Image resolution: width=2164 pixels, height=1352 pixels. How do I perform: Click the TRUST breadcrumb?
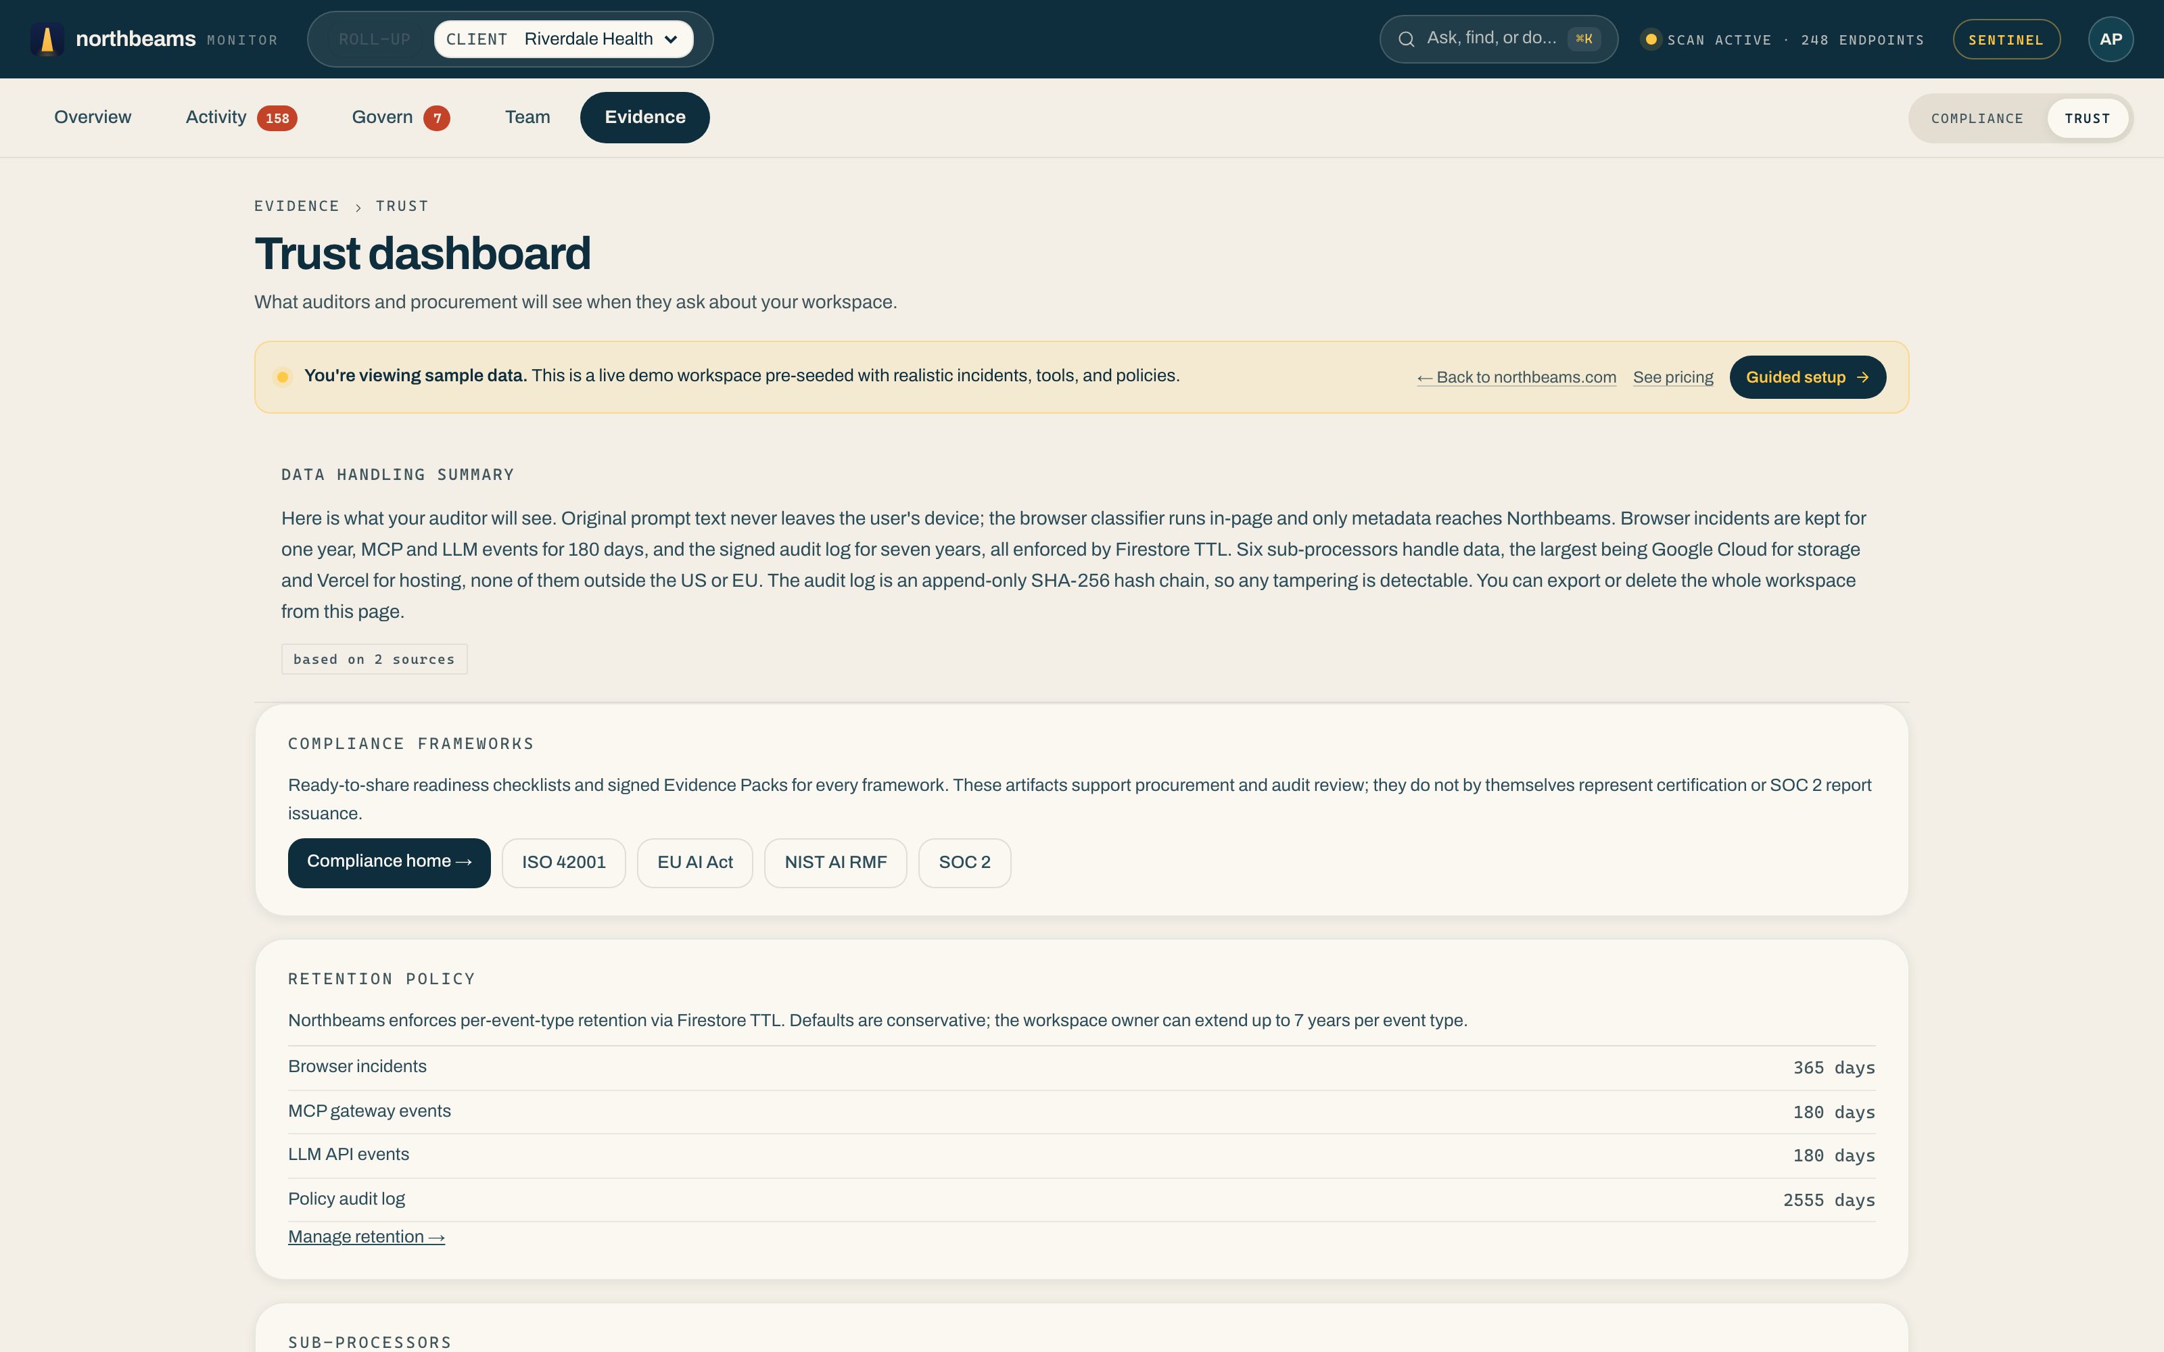coord(402,207)
